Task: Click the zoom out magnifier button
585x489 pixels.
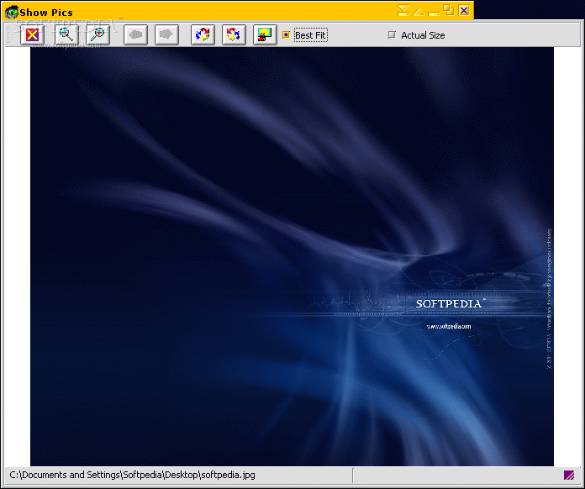Action: pyautogui.click(x=66, y=35)
